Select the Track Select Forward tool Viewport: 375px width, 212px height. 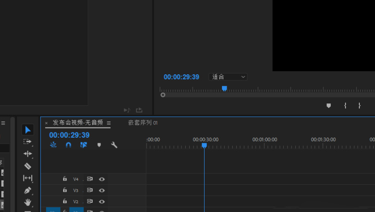28,142
